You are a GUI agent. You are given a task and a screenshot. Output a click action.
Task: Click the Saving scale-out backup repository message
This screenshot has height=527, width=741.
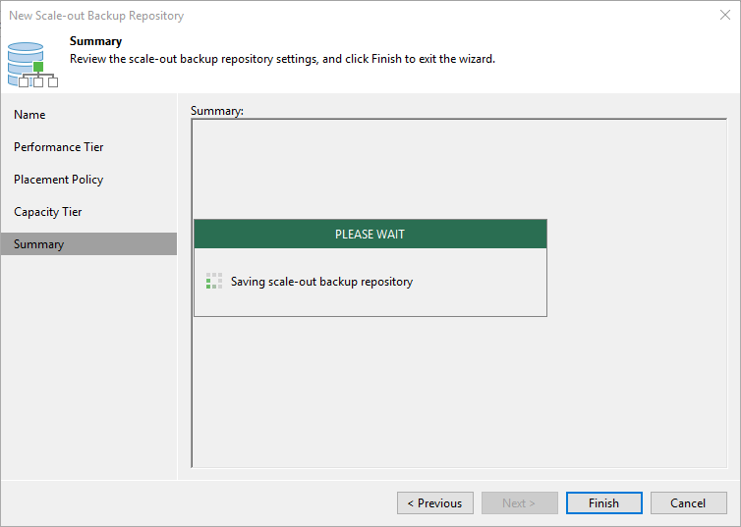[321, 282]
